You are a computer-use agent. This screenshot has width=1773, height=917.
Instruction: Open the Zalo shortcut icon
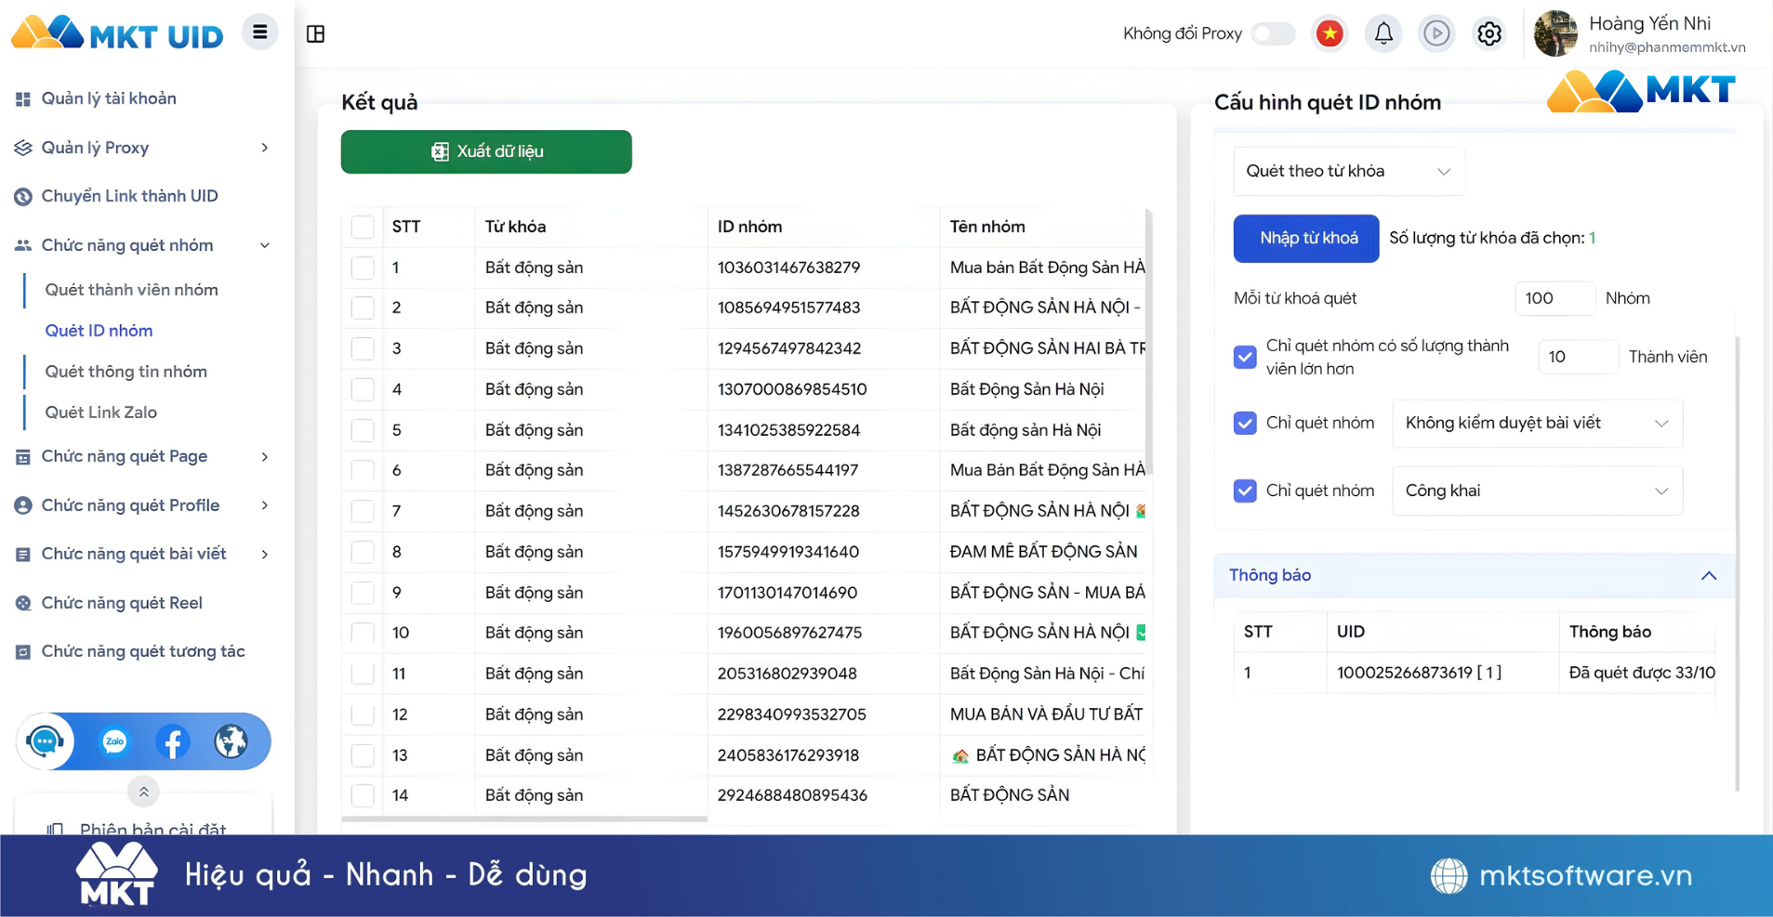click(114, 741)
